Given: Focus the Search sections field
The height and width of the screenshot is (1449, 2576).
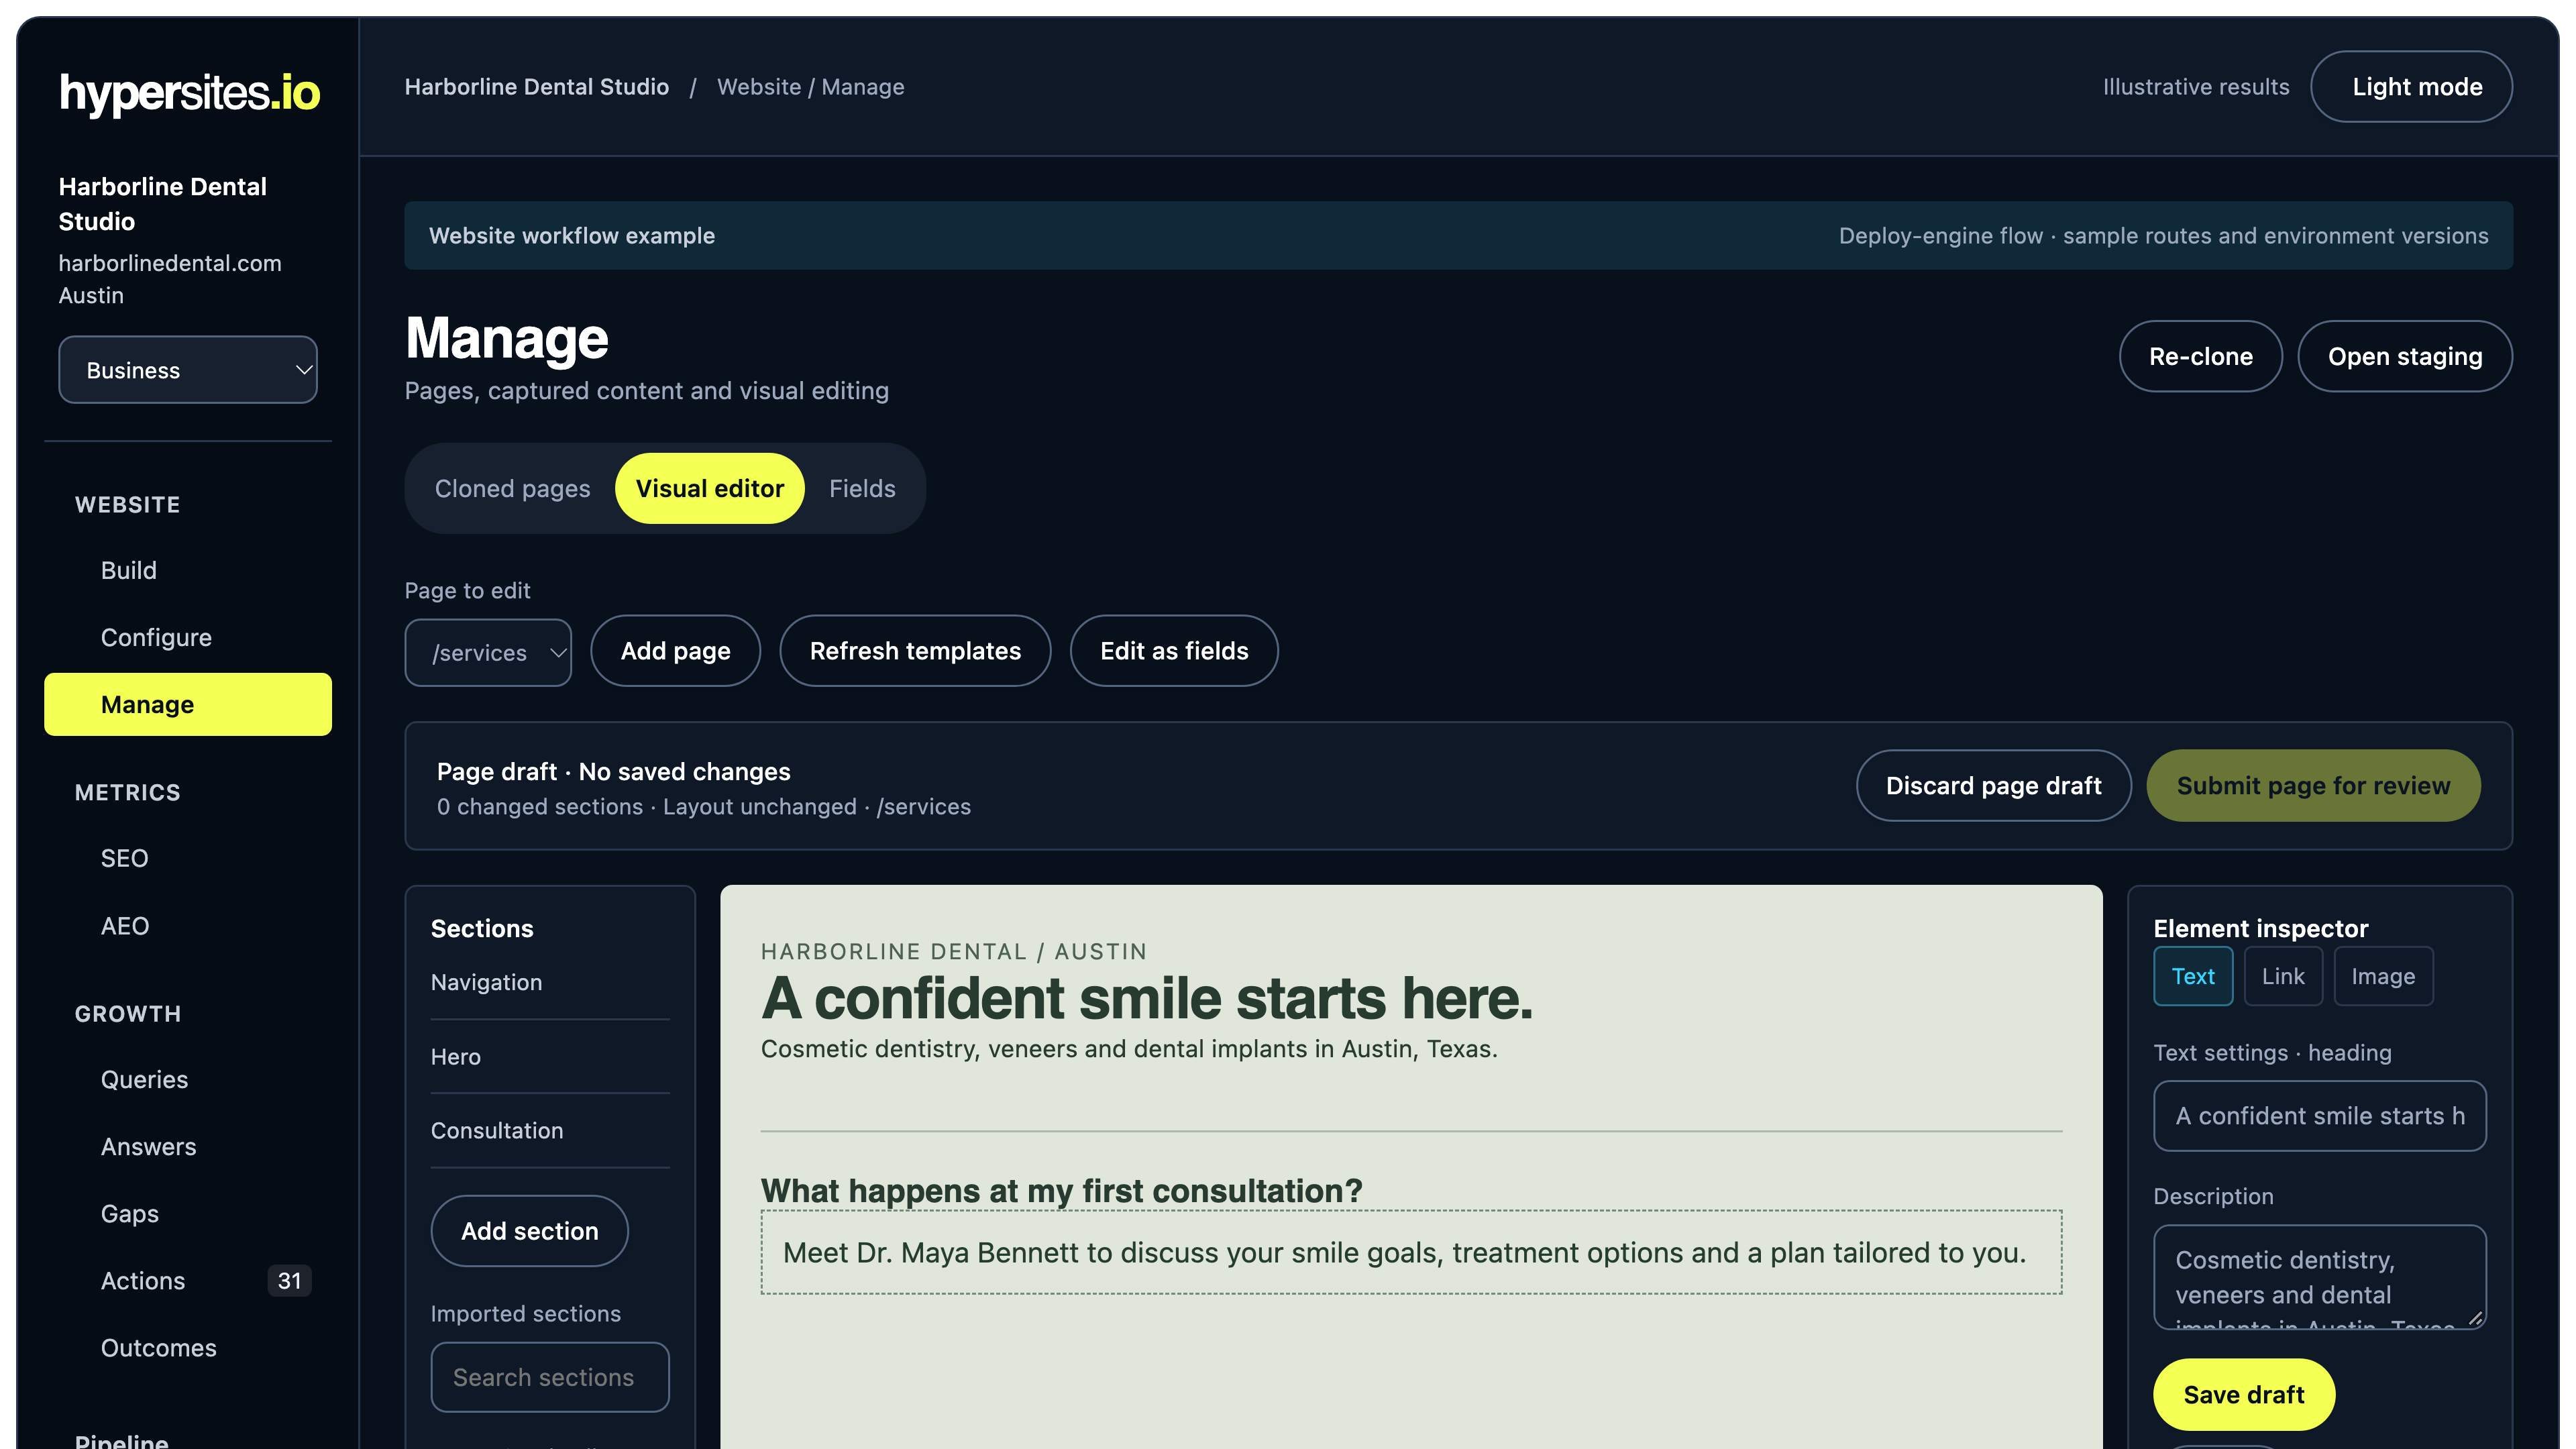Looking at the screenshot, I should 550,1377.
